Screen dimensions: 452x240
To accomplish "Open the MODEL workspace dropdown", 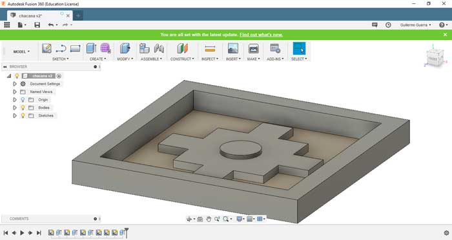I will click(x=21, y=52).
